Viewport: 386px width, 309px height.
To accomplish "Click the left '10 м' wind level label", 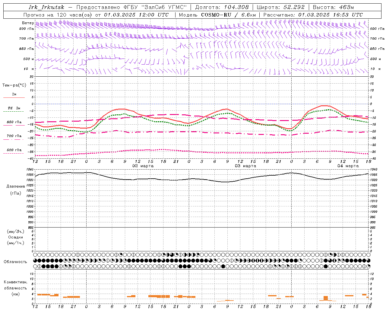I will tap(29, 69).
